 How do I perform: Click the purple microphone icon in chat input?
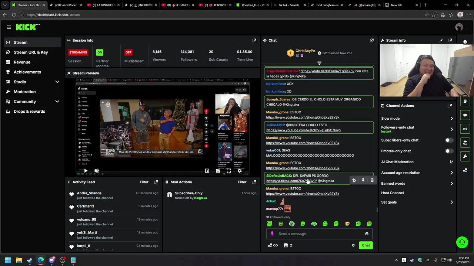[x=272, y=233]
